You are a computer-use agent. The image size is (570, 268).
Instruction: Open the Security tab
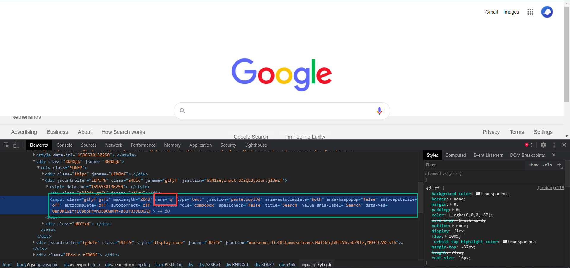click(228, 145)
